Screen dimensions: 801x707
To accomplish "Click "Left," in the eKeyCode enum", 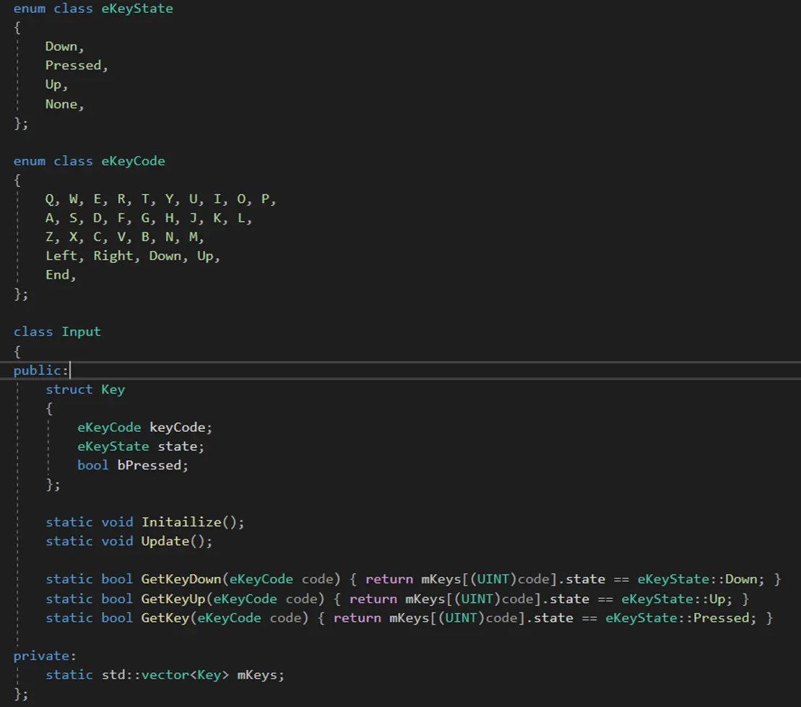I will point(64,256).
